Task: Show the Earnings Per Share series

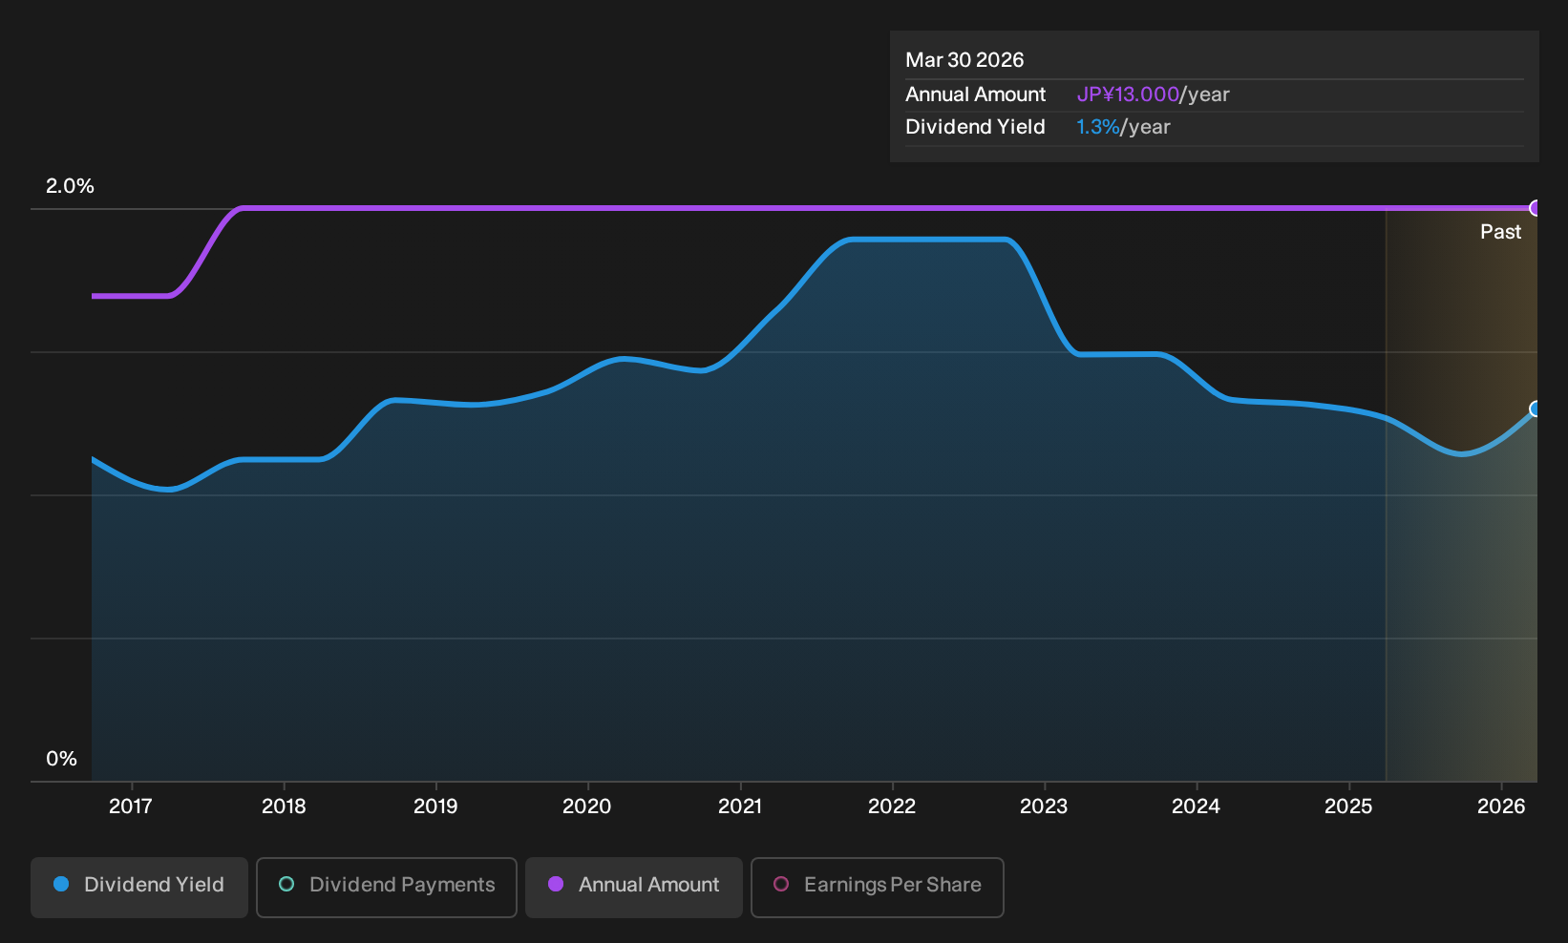Action: tap(878, 888)
